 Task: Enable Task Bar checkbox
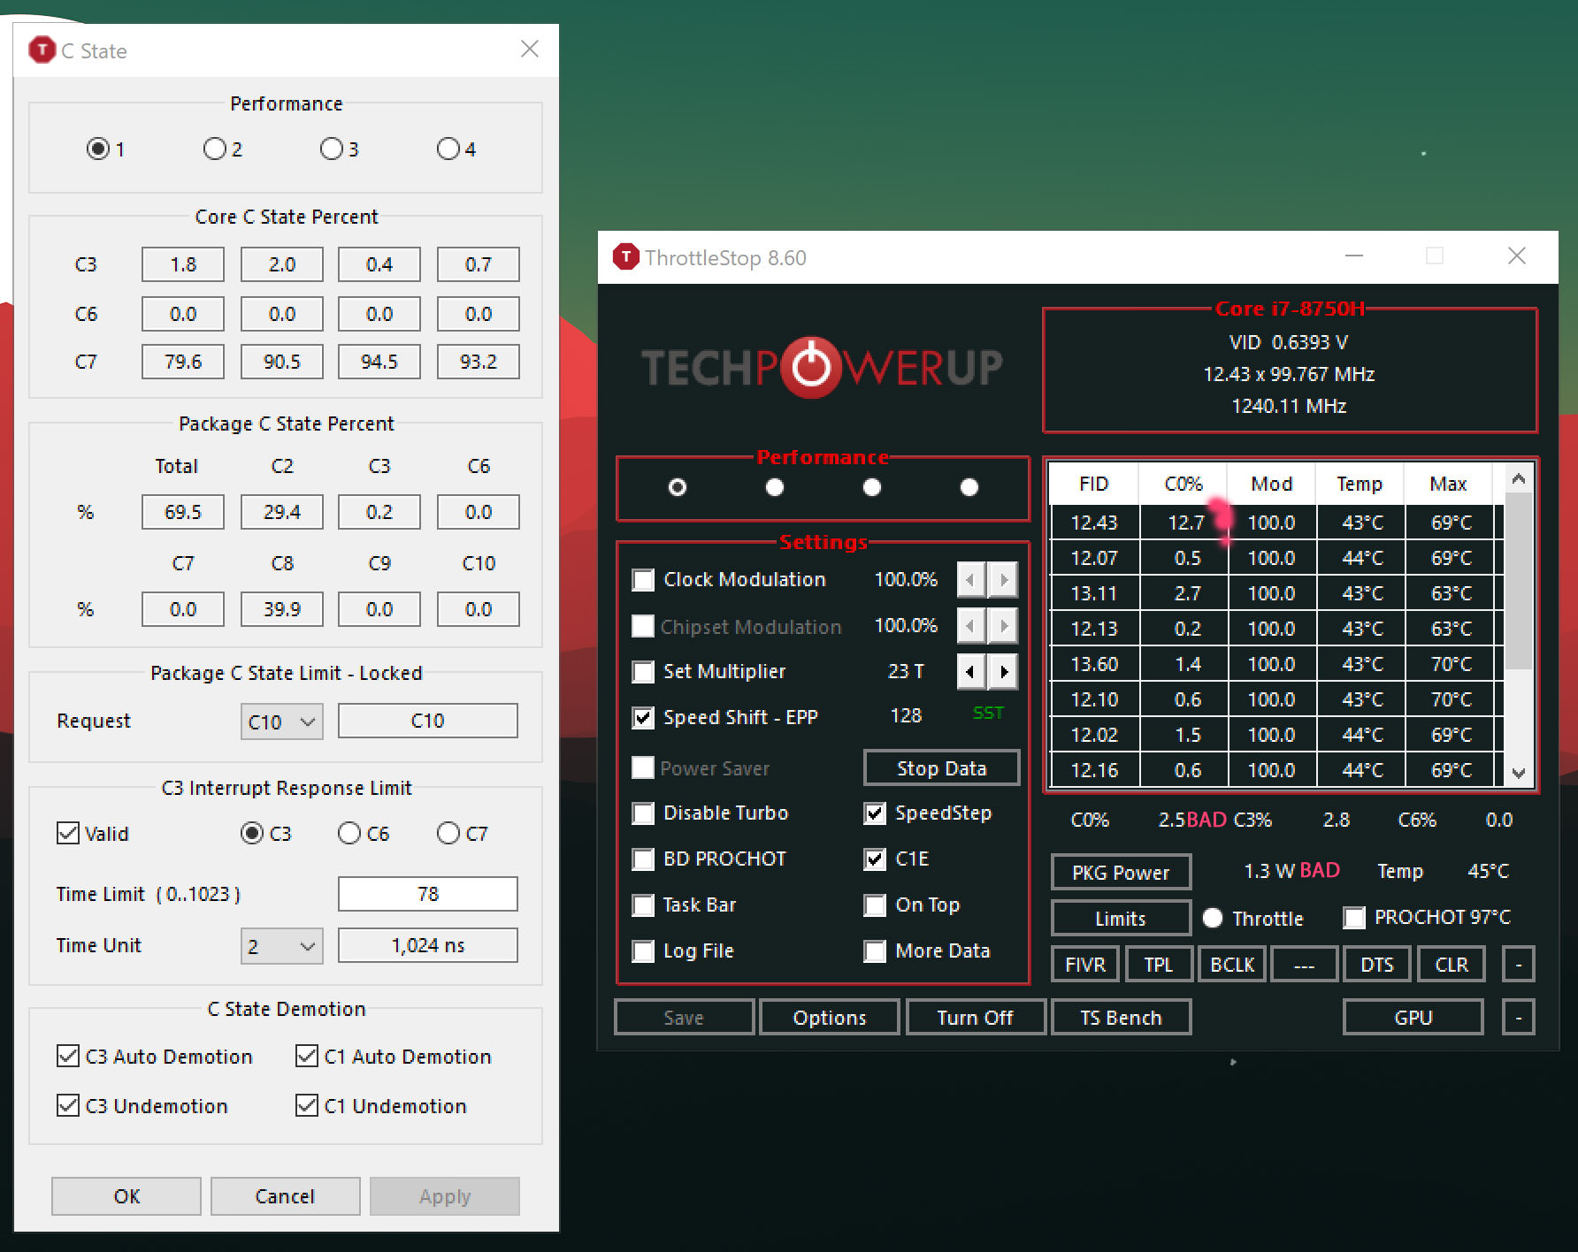(643, 905)
